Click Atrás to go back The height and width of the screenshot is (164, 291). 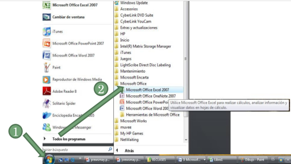(128, 151)
